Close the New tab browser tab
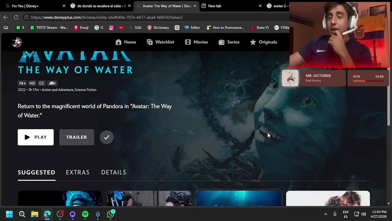392x221 pixels. [260, 6]
